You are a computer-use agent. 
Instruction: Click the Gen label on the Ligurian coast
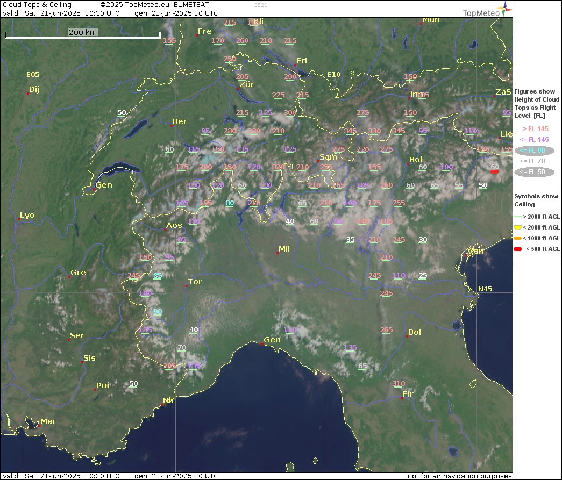point(272,340)
